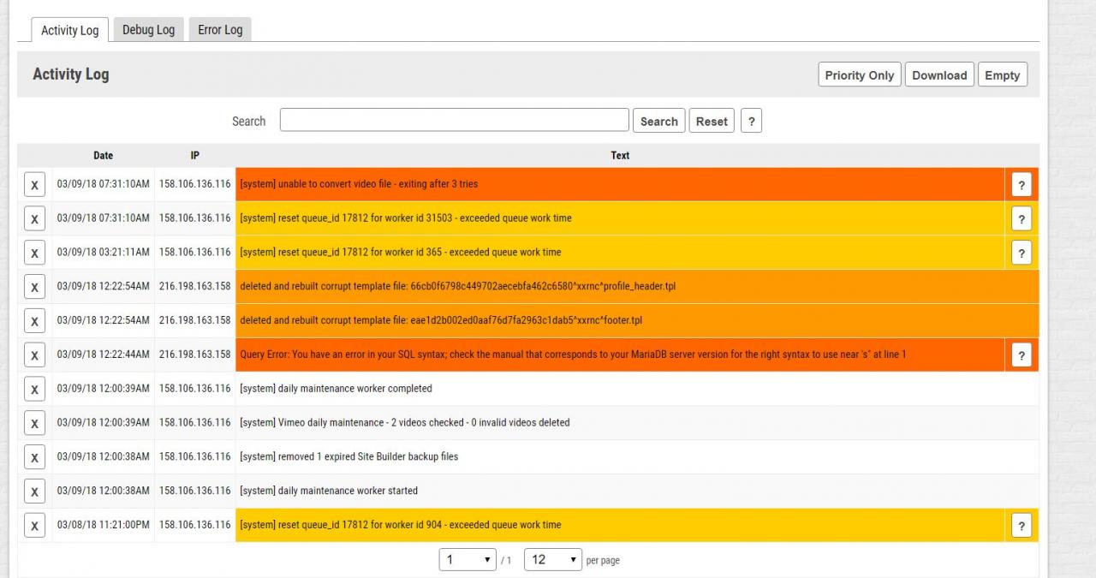The height and width of the screenshot is (578, 1096).
Task: Expand the per page count dropdown
Action: 552,560
